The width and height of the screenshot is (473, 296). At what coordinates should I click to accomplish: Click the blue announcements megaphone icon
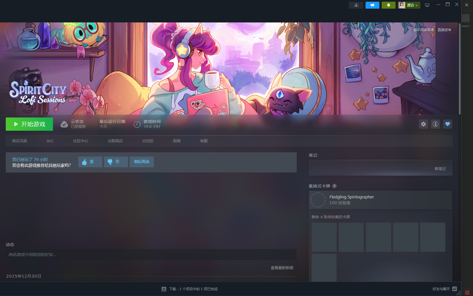[x=372, y=5]
